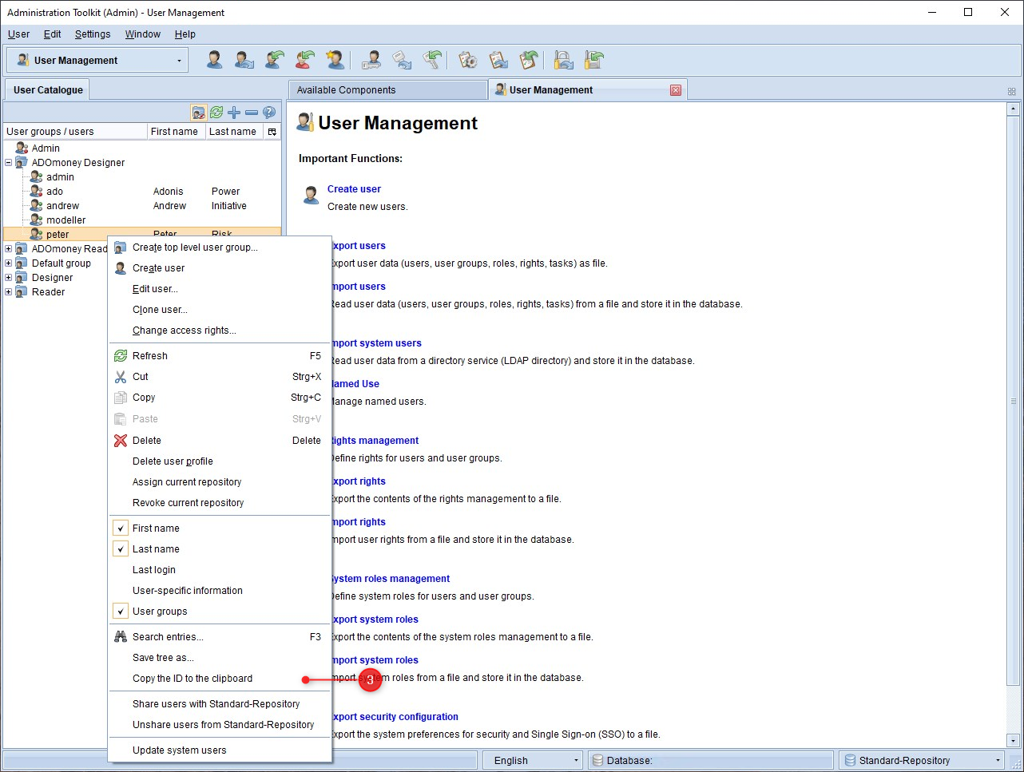The height and width of the screenshot is (772, 1024).
Task: Click the green refresh icon in User Catalogue
Action: 216,113
